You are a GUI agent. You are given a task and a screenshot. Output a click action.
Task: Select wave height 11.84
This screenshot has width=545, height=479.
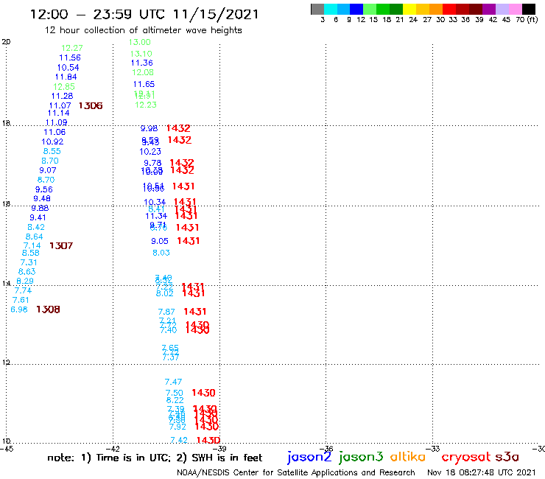[66, 77]
